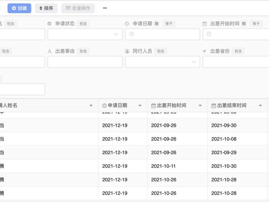Click the 创建 button
269x202 pixels.
point(20,8)
